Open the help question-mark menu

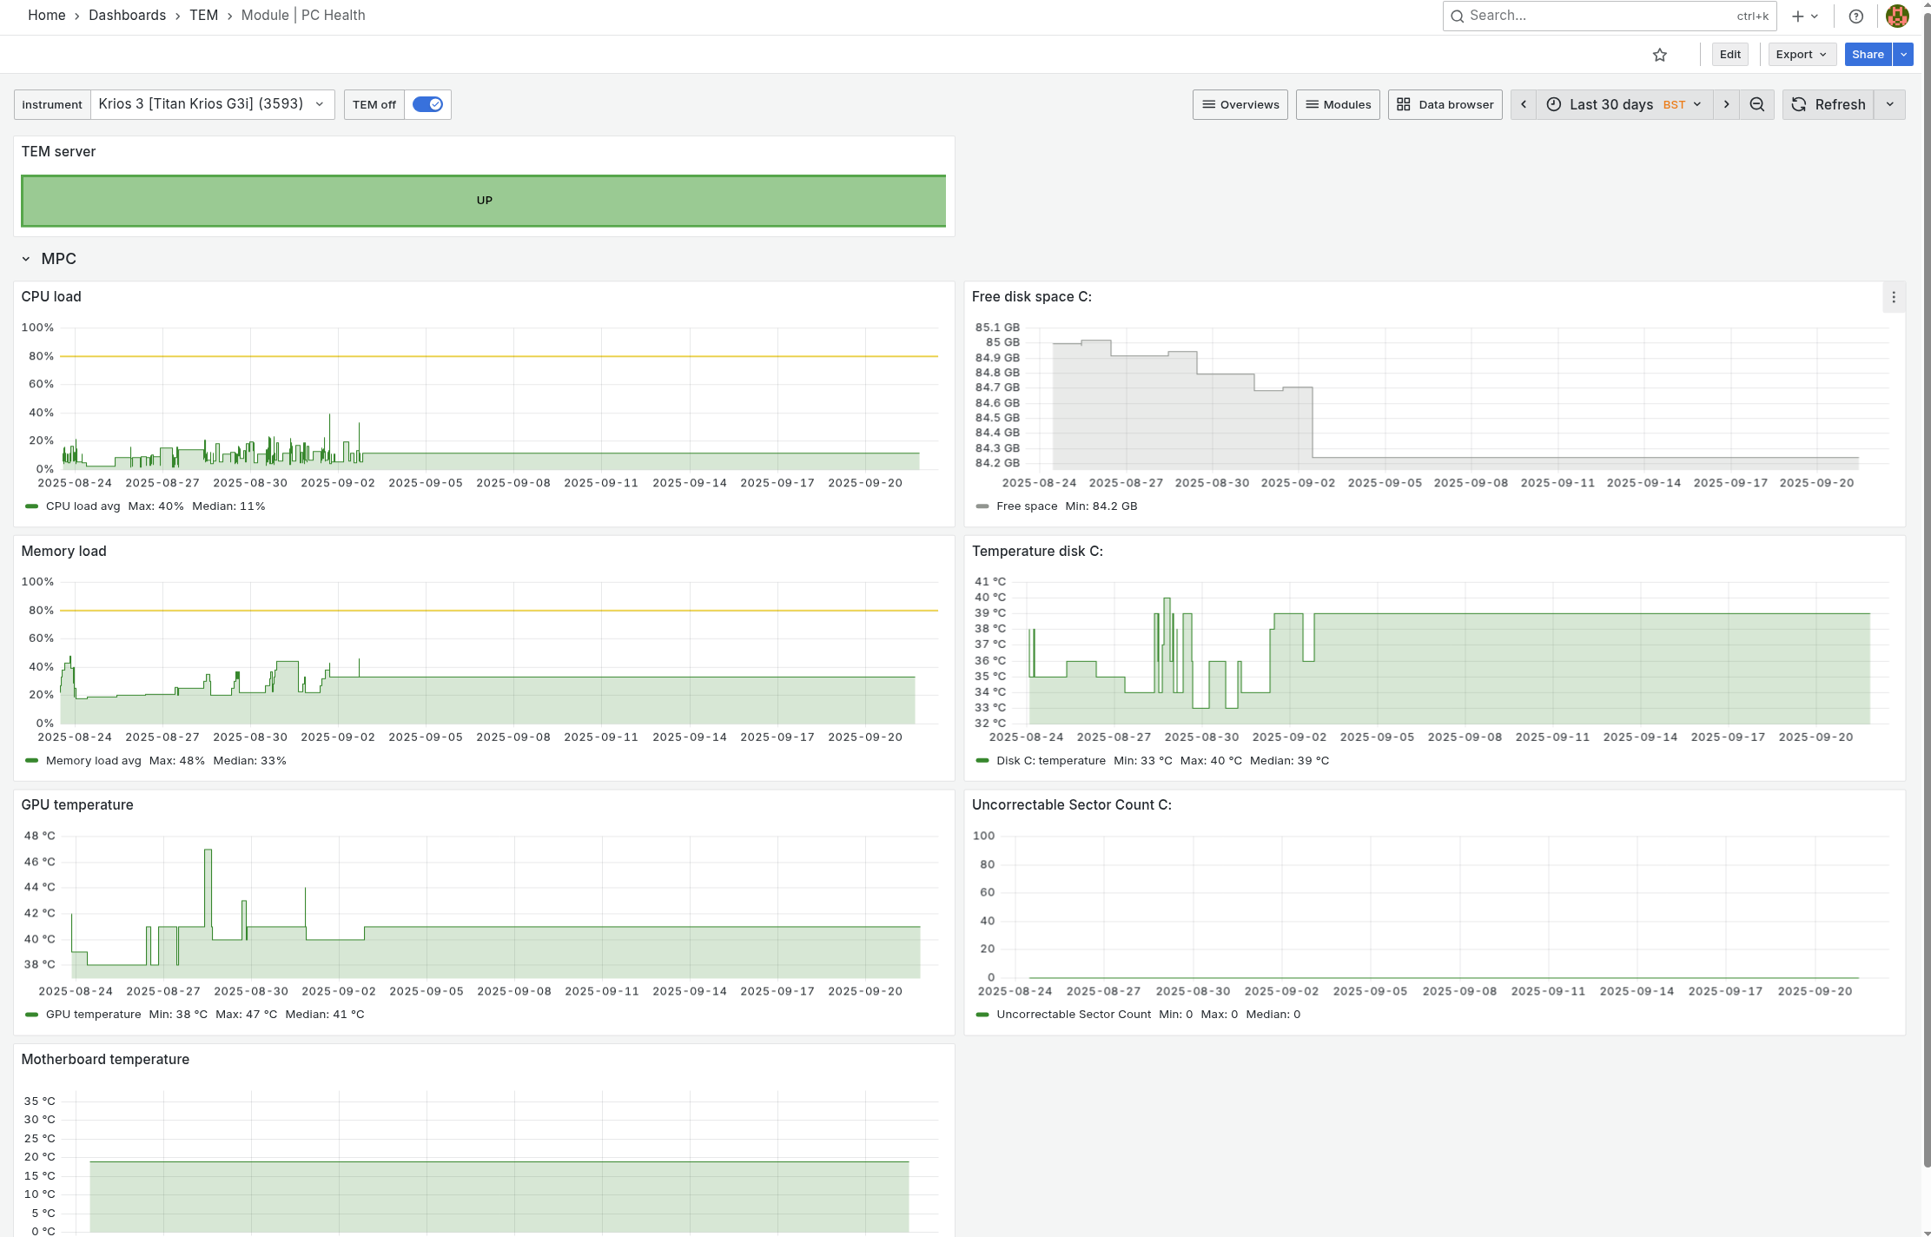coord(1855,16)
